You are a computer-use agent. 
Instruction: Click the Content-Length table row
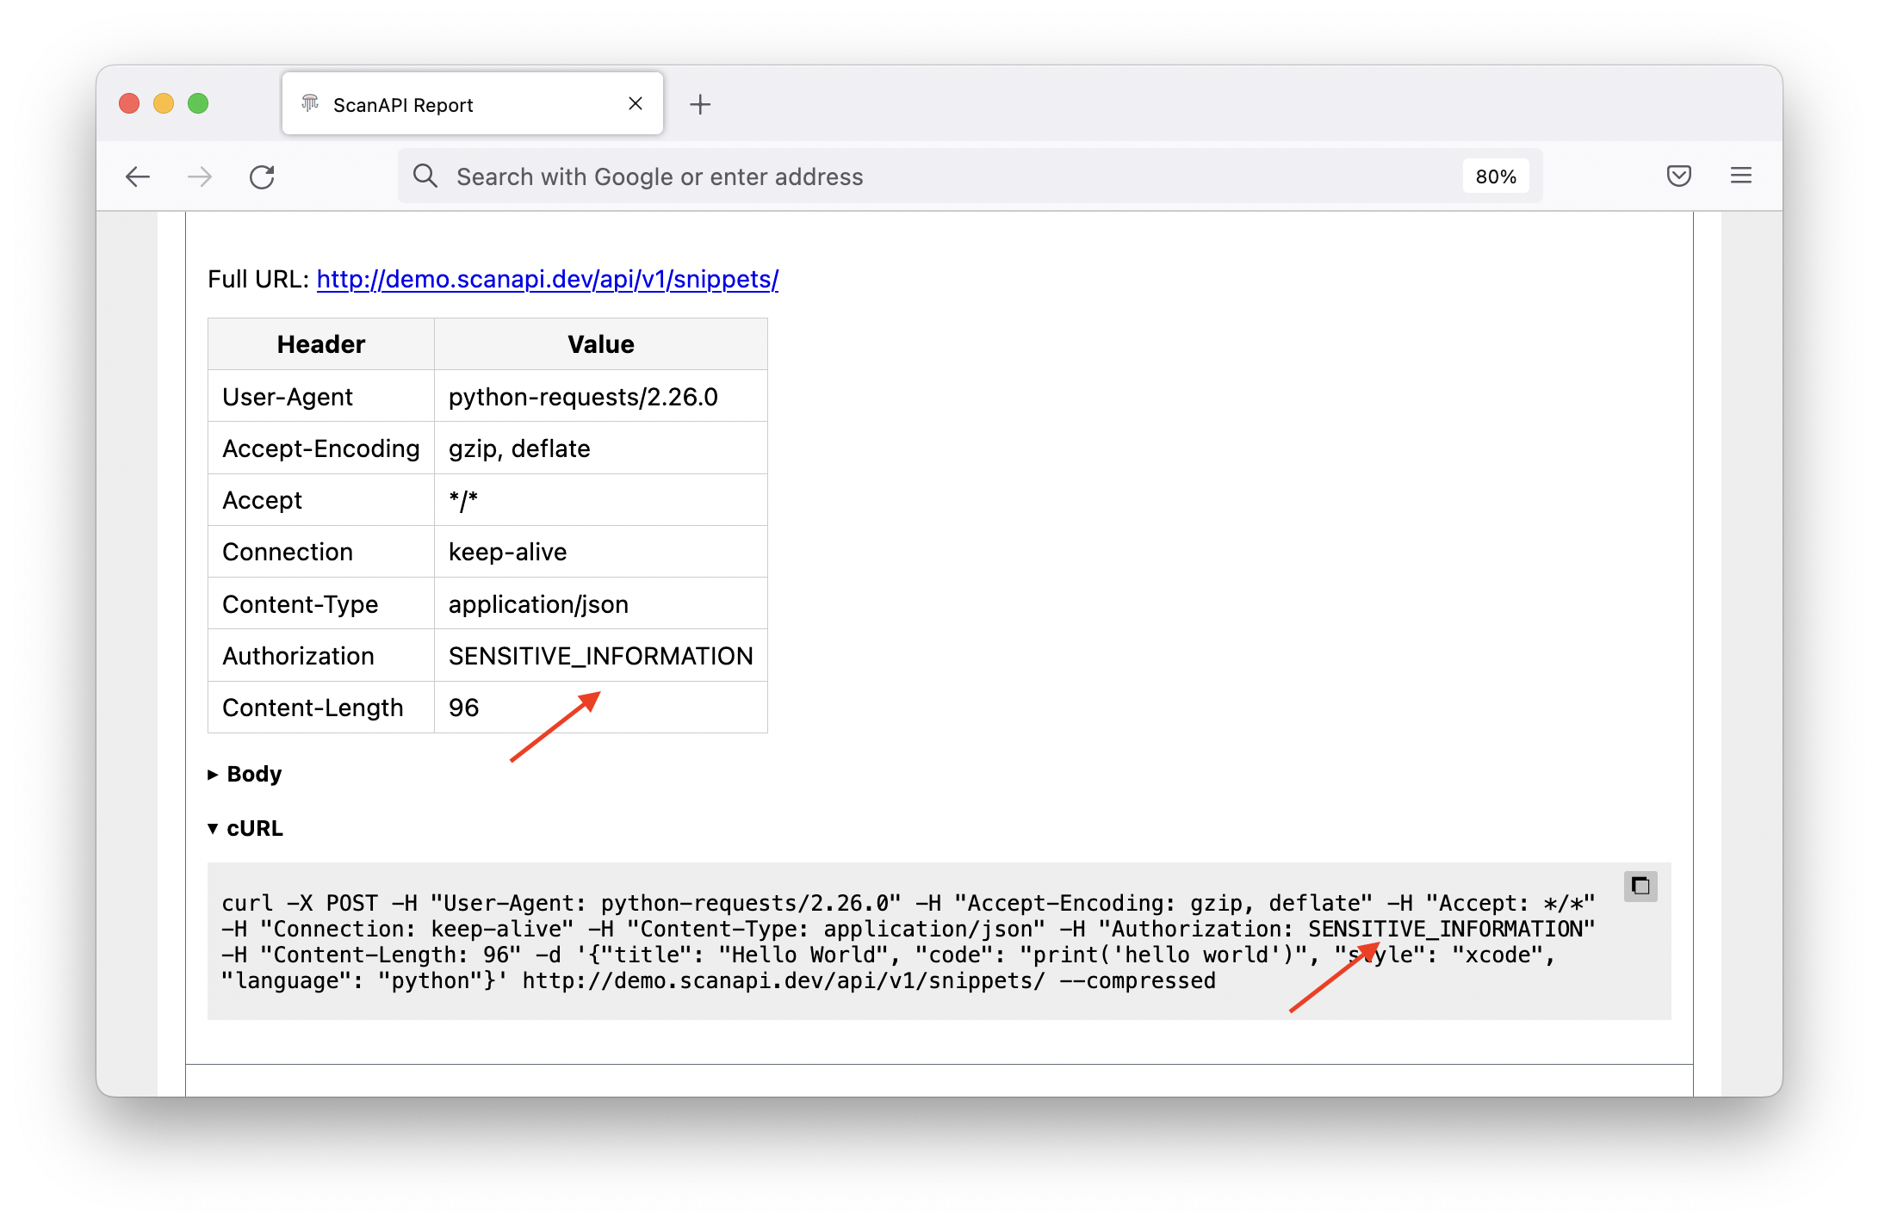click(487, 707)
